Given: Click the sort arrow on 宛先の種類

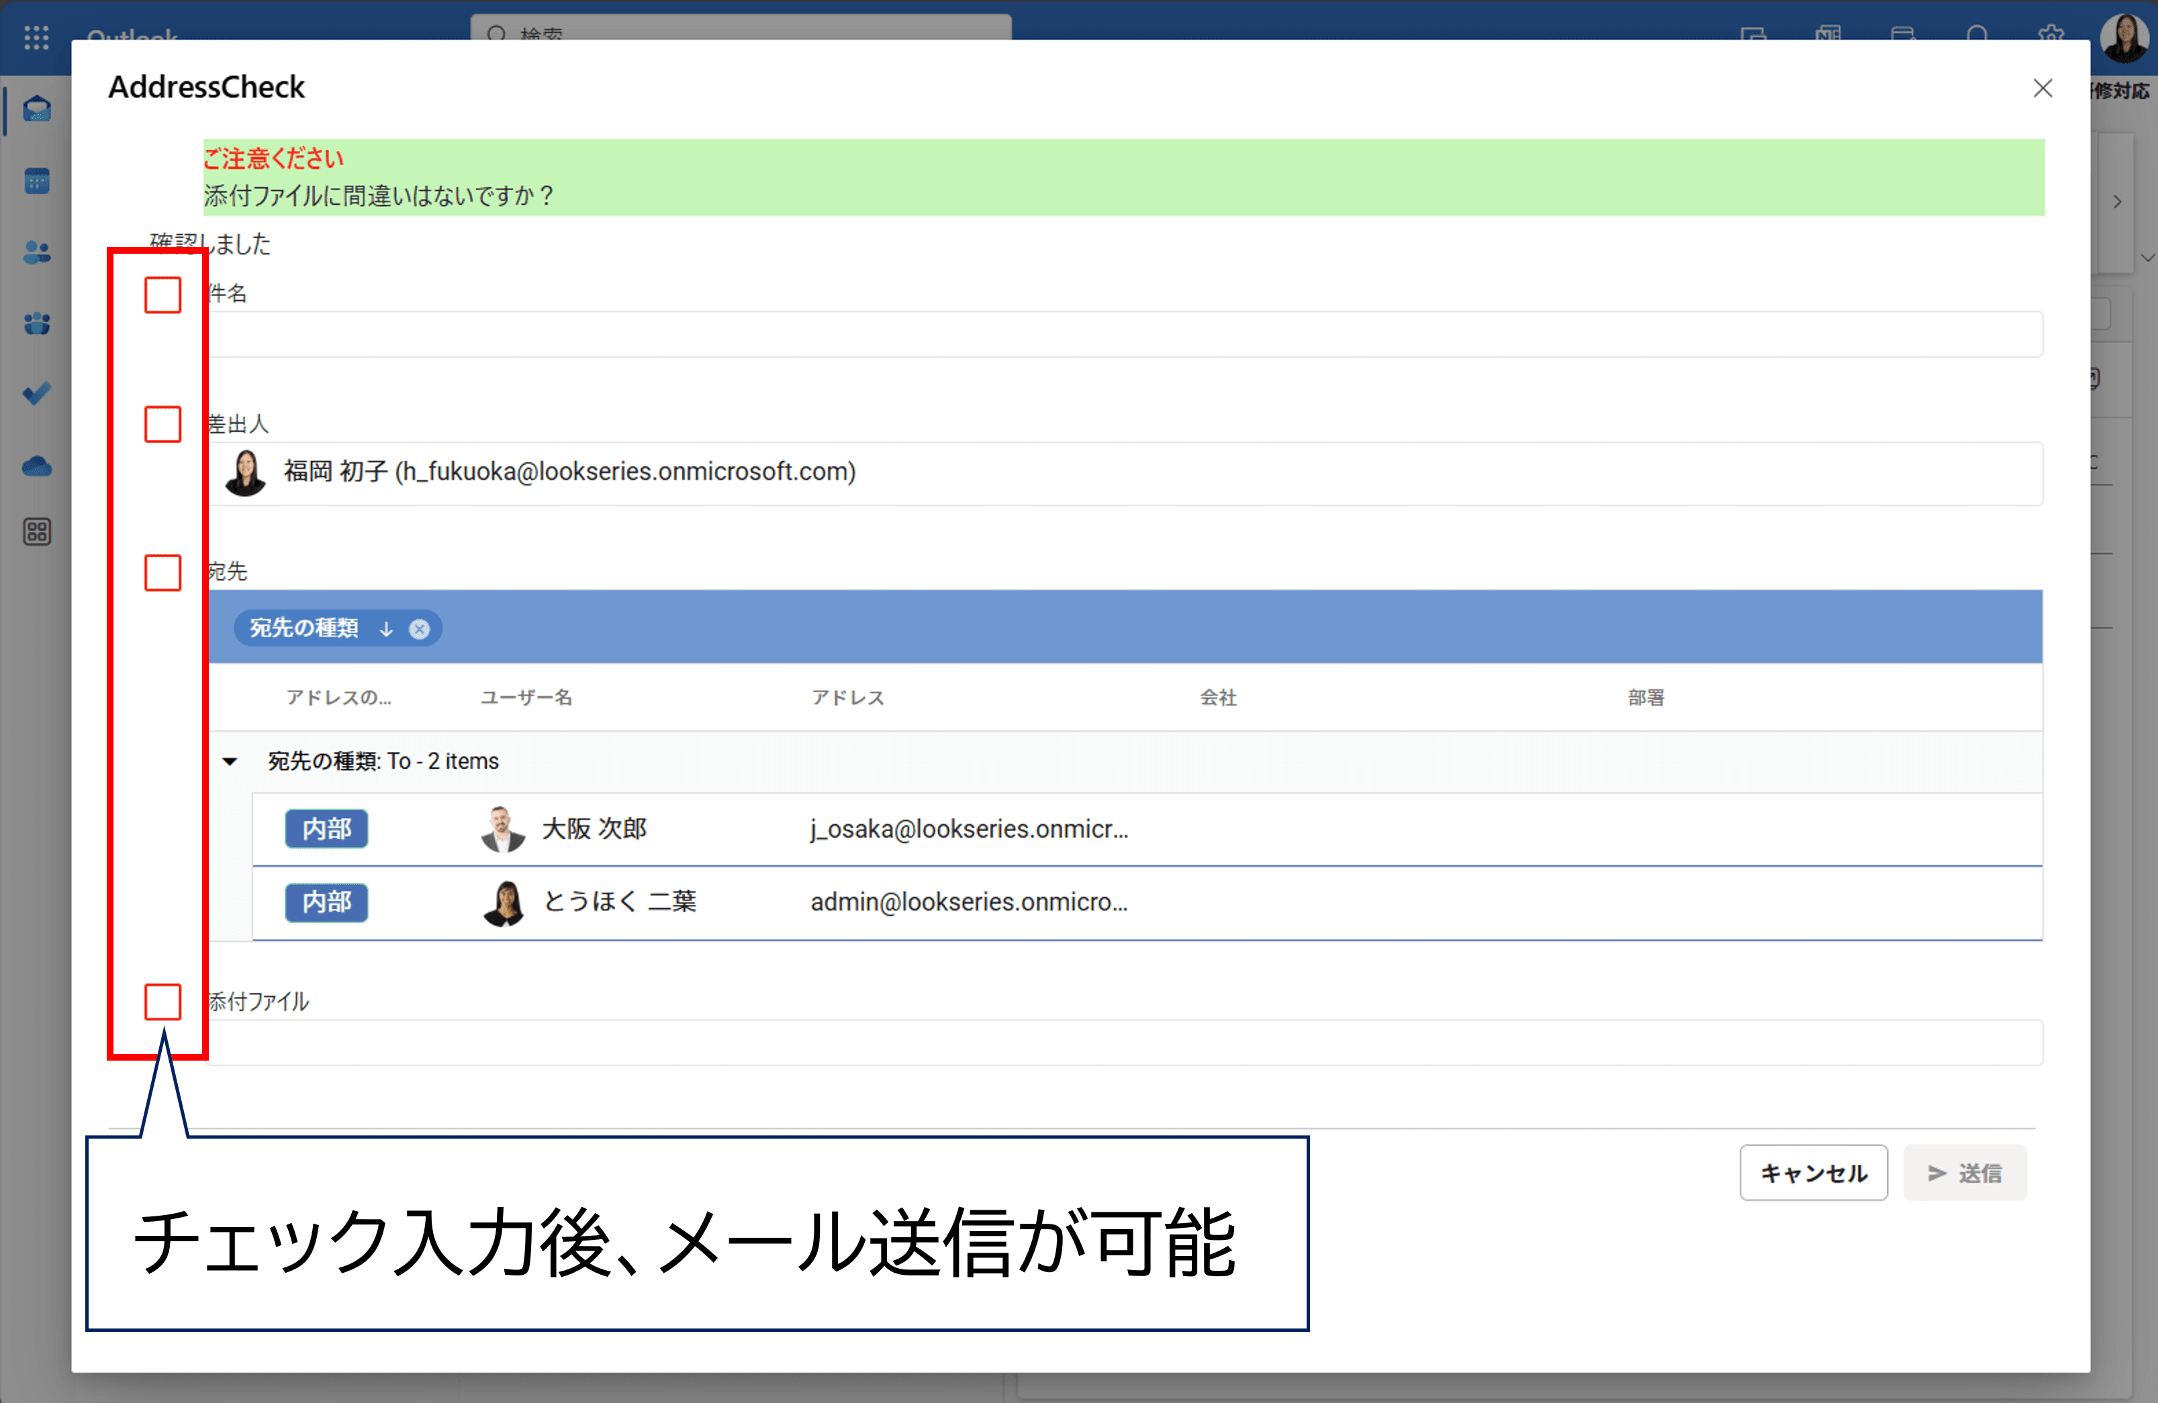Looking at the screenshot, I should coord(385,628).
